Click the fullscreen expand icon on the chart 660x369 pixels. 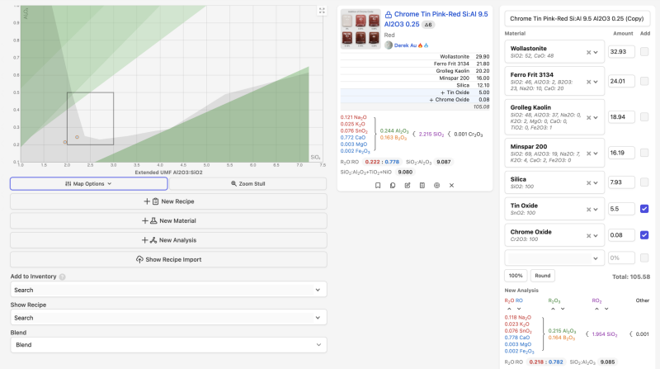[323, 11]
